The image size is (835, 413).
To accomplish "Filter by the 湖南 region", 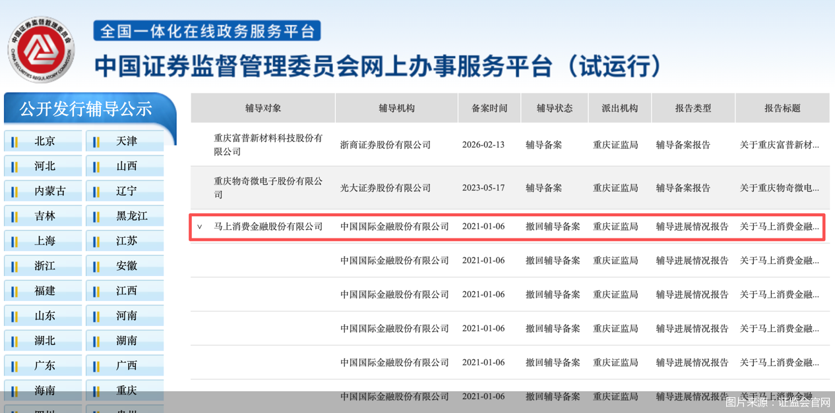I will pos(125,341).
